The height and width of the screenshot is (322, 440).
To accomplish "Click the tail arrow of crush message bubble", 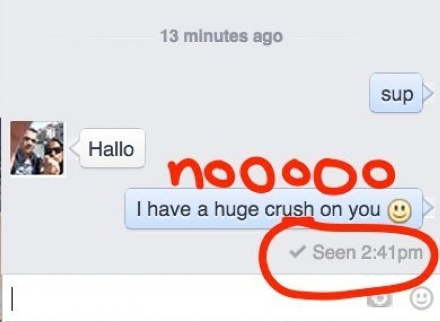I will pyautogui.click(x=428, y=208).
